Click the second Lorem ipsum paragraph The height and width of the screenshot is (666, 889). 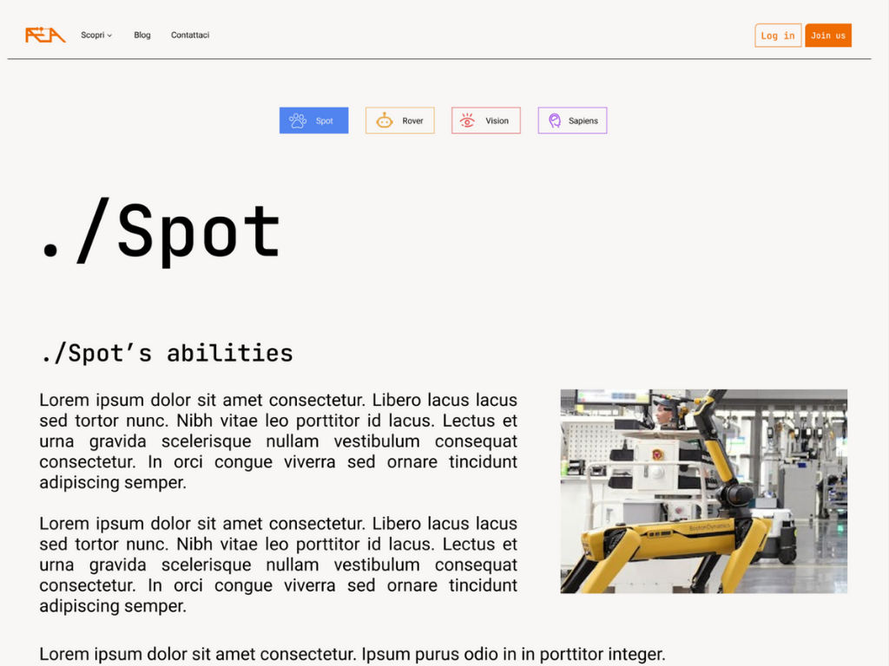[278, 565]
